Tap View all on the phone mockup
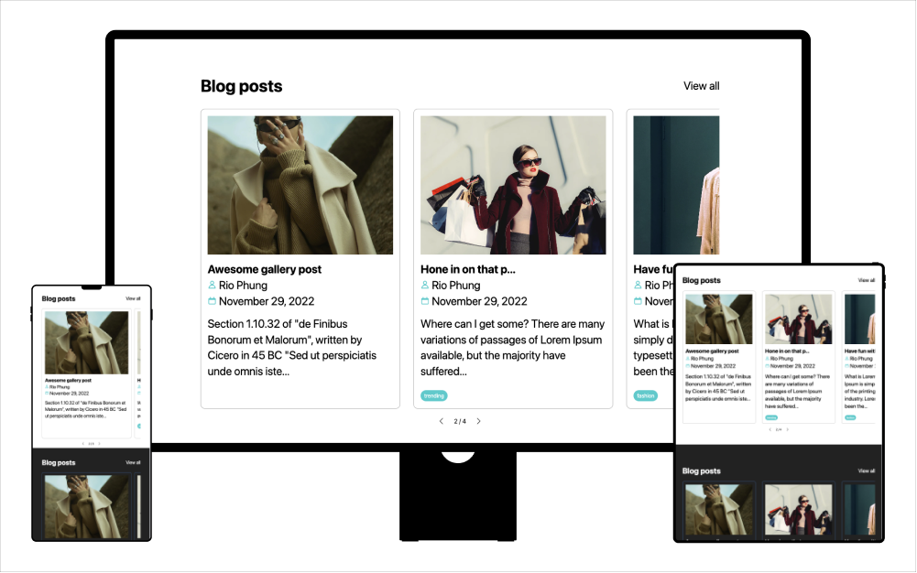The height and width of the screenshot is (573, 917). pos(133,298)
